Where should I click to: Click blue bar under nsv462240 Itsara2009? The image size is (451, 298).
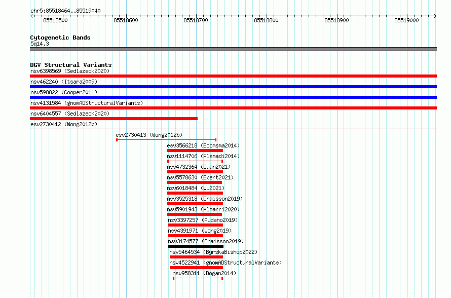click(233, 87)
